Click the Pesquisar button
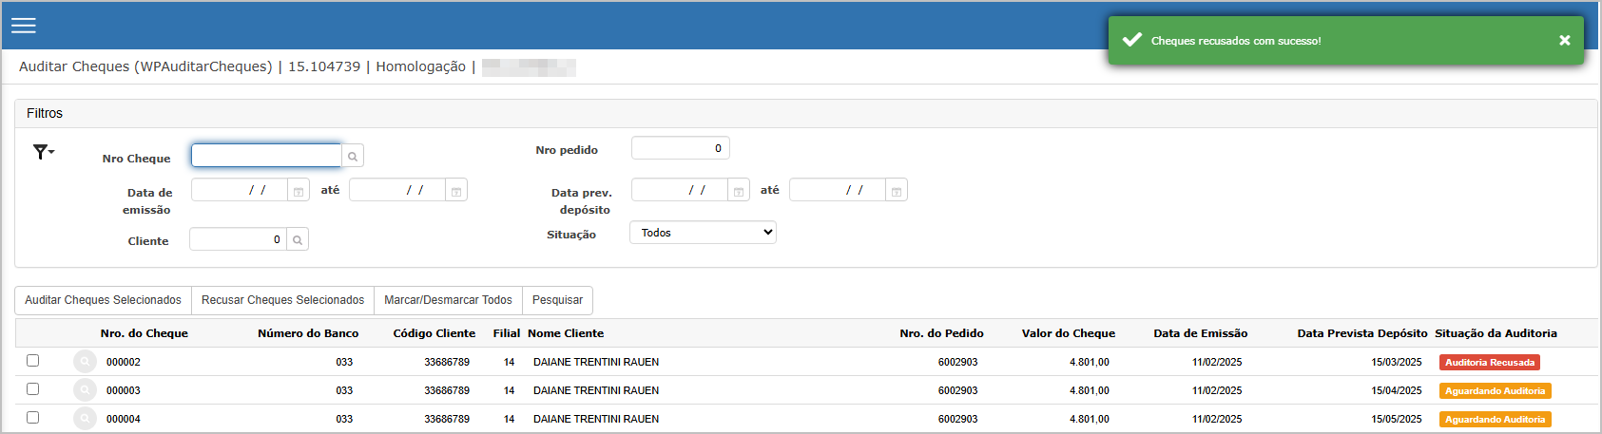1602x434 pixels. point(557,300)
